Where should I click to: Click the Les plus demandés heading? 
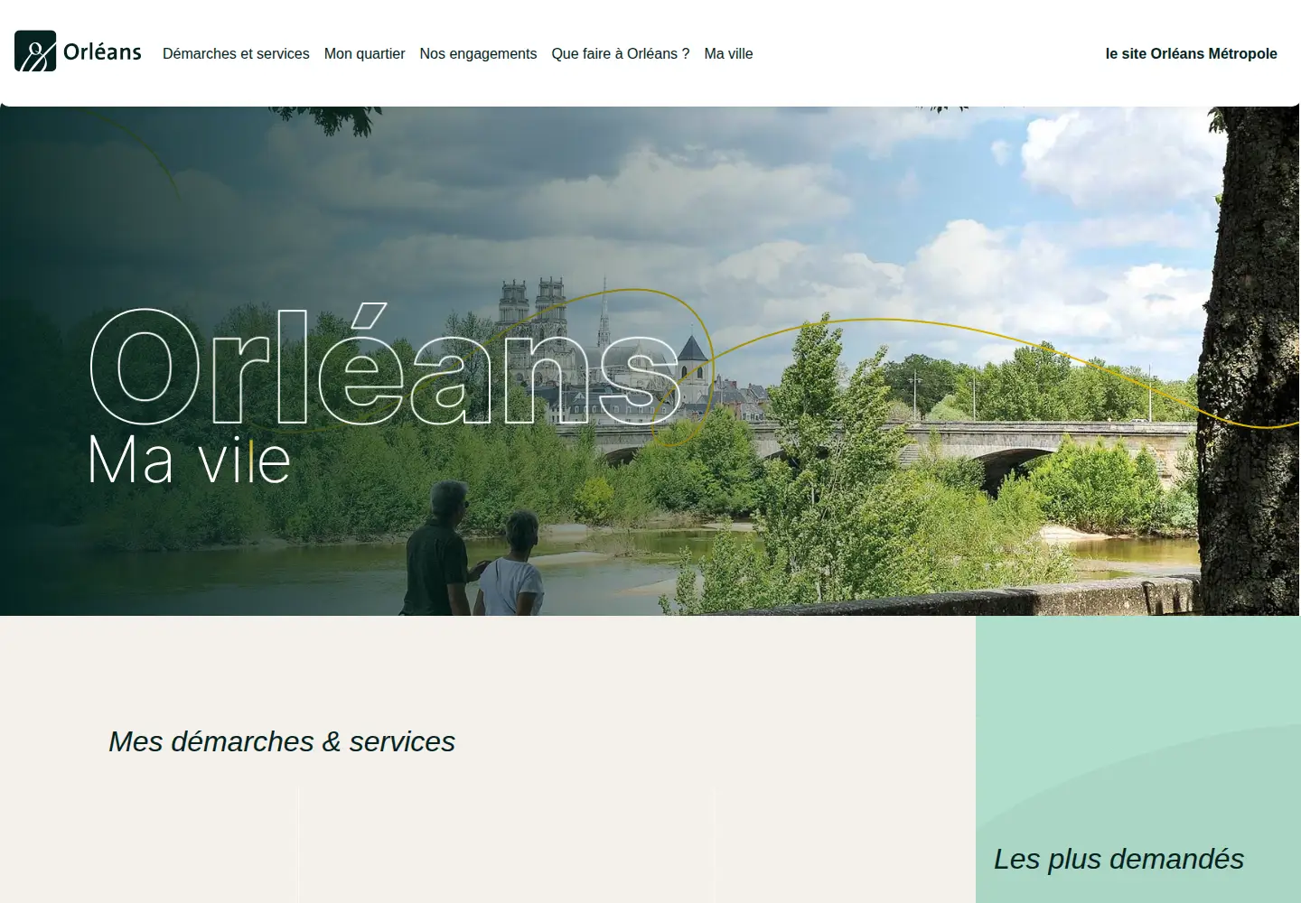pyautogui.click(x=1118, y=859)
